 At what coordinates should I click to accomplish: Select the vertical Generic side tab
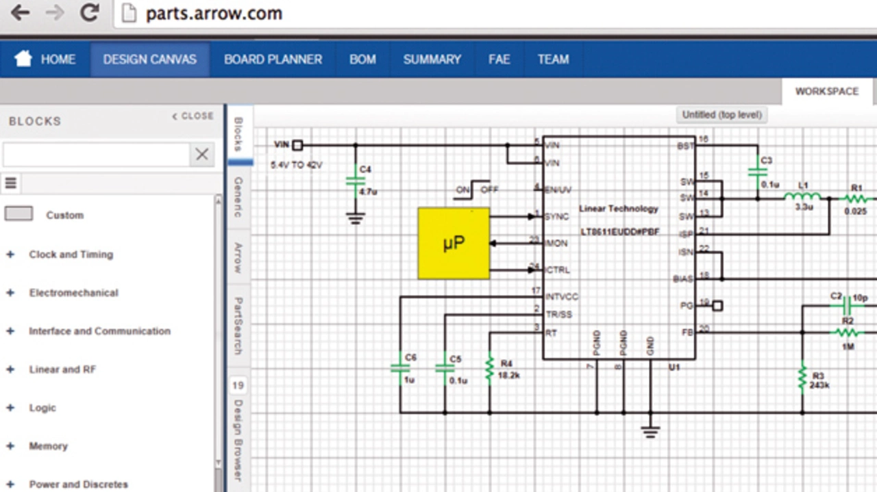point(239,197)
